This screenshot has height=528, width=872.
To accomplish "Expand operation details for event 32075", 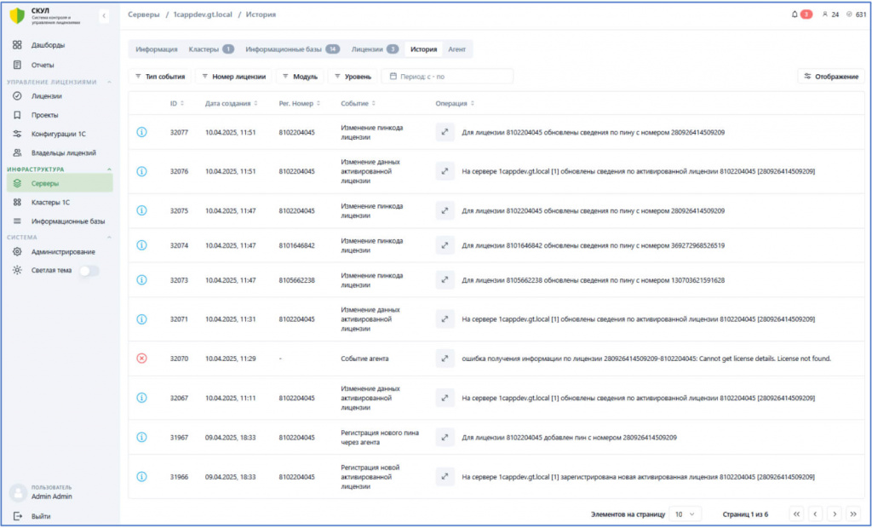I will point(445,211).
